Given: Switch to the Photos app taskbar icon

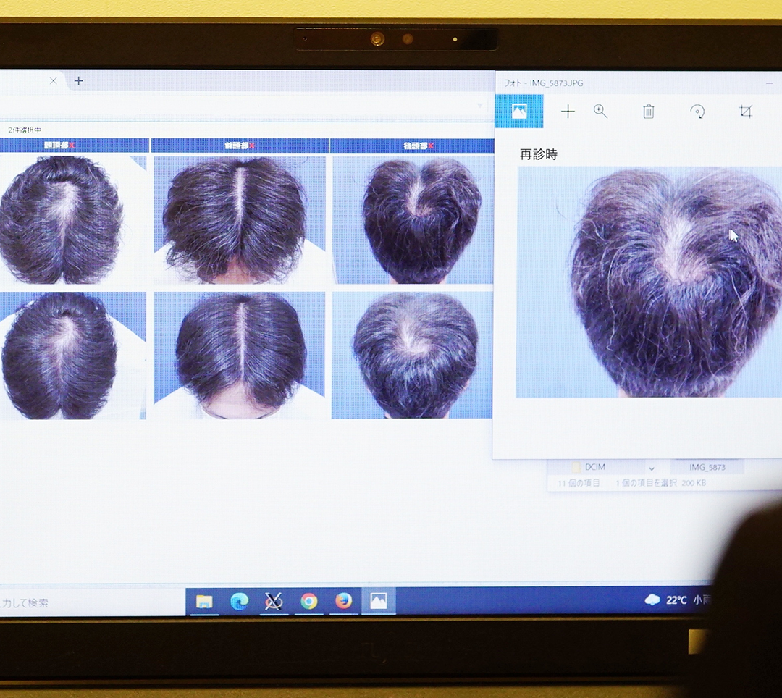Looking at the screenshot, I should click(x=379, y=601).
